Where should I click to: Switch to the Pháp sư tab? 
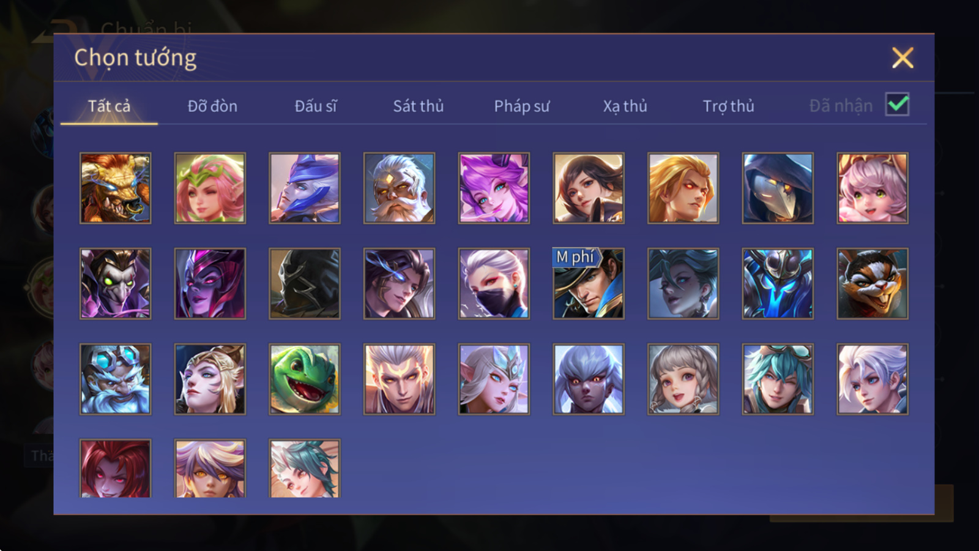pos(522,106)
